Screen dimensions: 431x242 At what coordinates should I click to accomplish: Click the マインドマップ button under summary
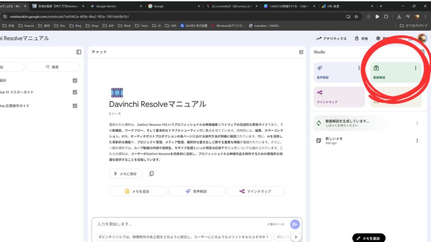tap(255, 191)
